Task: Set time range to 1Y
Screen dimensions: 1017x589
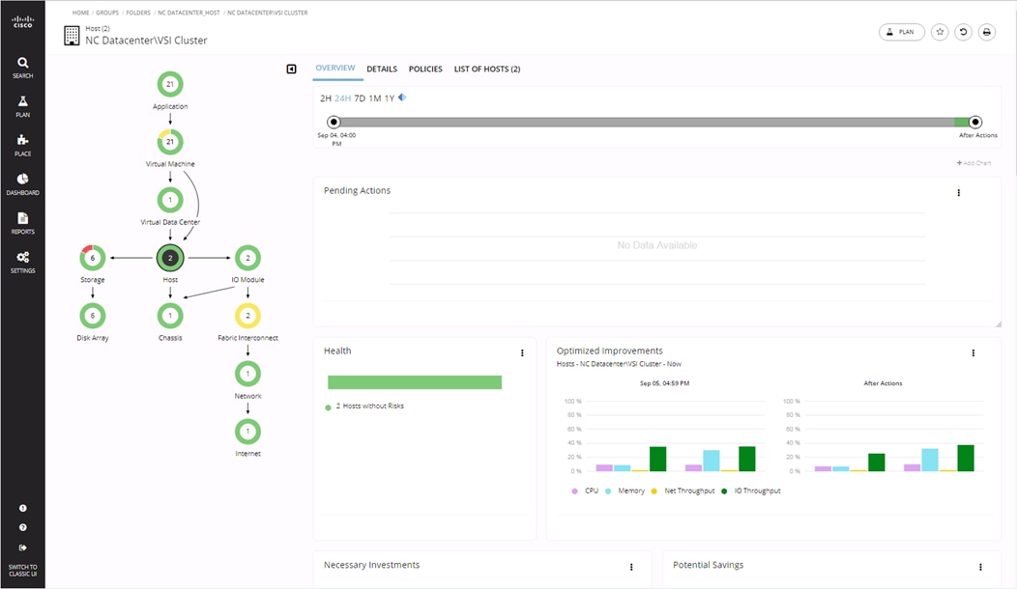Action: [x=390, y=98]
